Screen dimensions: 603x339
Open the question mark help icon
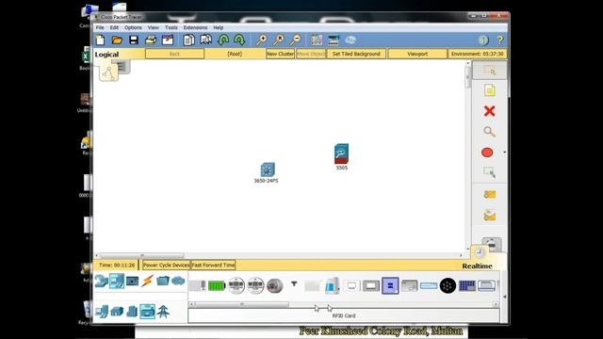click(x=500, y=40)
